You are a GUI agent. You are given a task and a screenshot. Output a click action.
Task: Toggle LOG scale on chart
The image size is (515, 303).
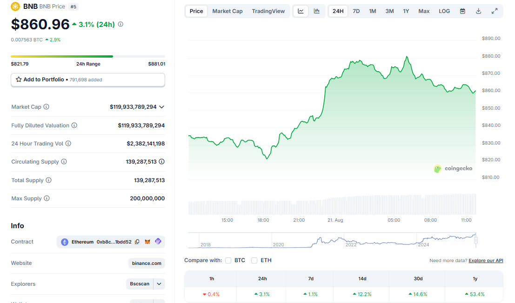tap(444, 11)
